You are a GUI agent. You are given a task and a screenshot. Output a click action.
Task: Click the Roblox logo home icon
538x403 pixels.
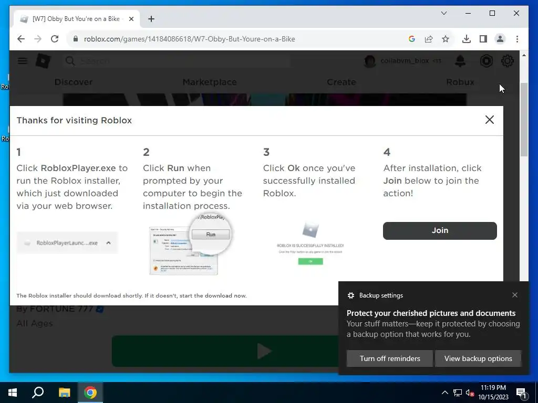[x=43, y=61]
